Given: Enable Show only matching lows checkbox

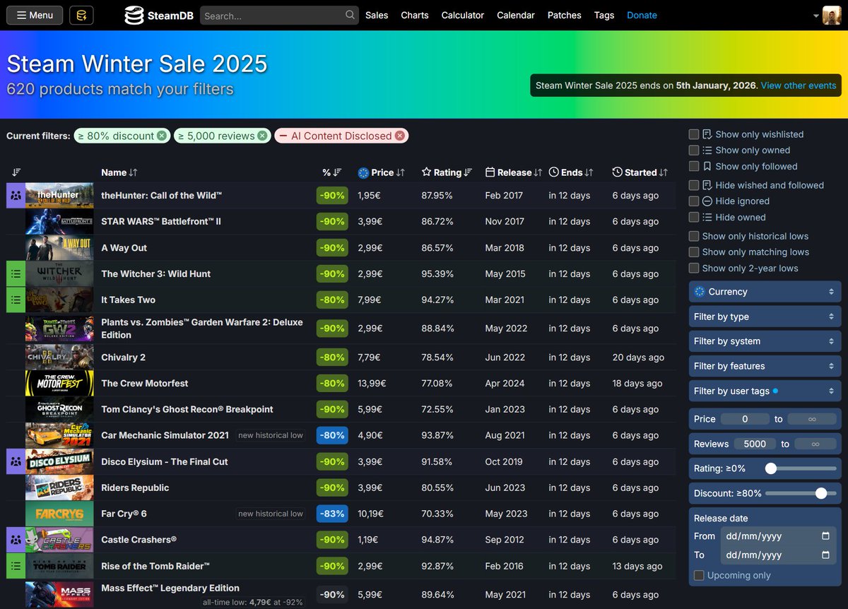Looking at the screenshot, I should pyautogui.click(x=694, y=252).
